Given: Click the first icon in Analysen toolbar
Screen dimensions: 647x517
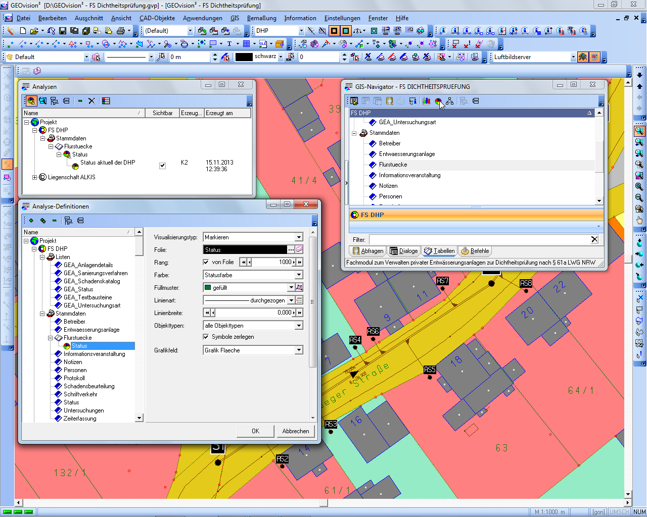Looking at the screenshot, I should [31, 101].
